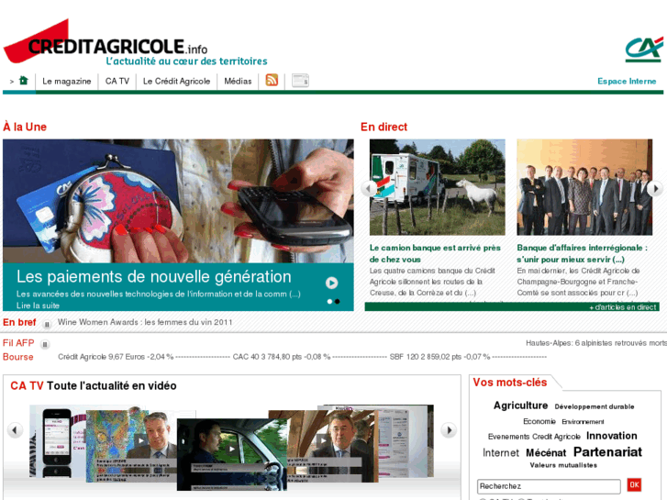Screen dimensions: 667x500
Task: Open 'Les paiements de nouvelle génération' headline
Action: click(153, 276)
